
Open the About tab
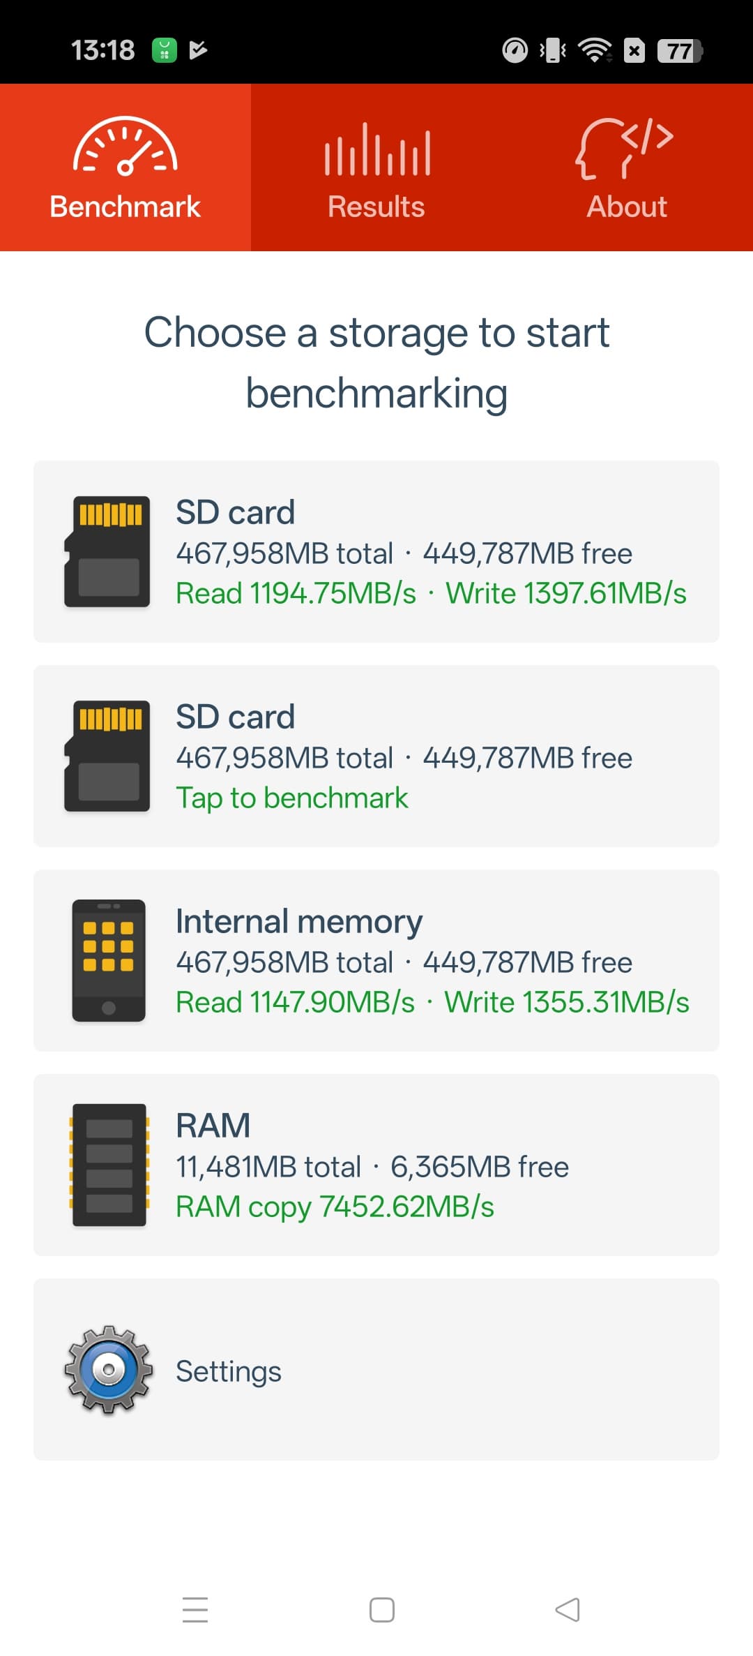pos(627,207)
